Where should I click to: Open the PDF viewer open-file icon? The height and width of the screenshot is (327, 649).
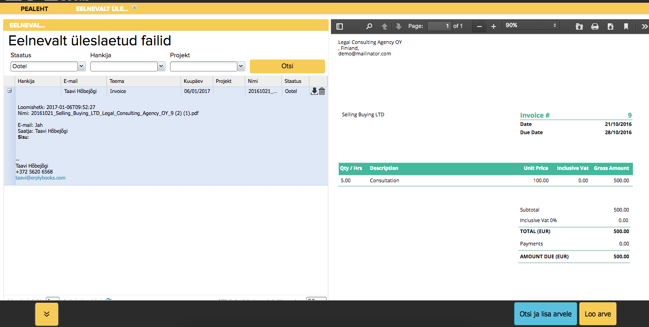[579, 27]
